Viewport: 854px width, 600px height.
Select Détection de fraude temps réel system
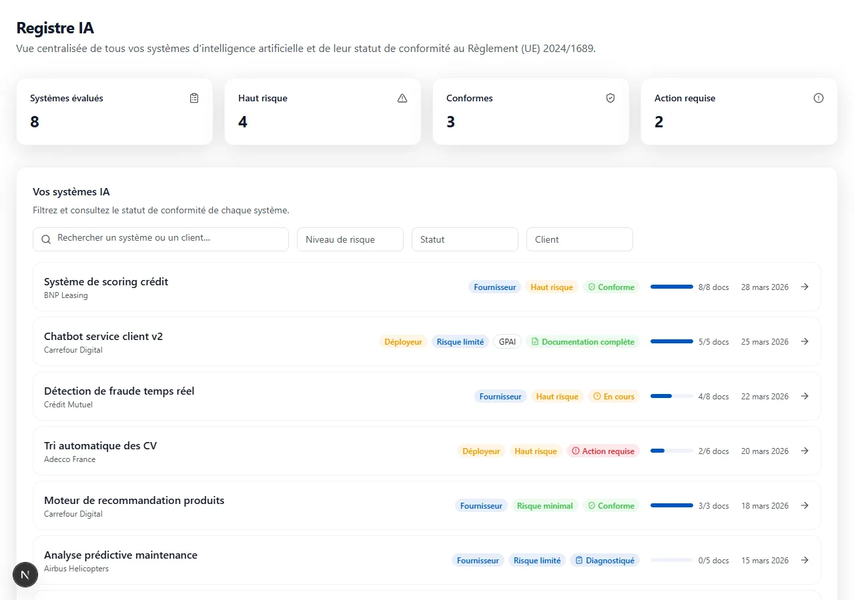119,391
